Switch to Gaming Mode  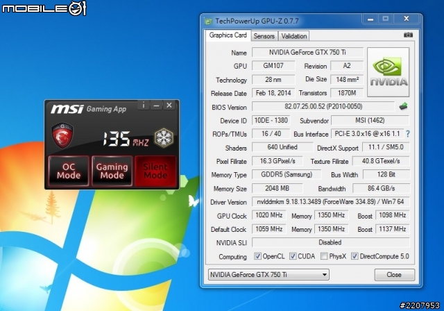click(112, 171)
